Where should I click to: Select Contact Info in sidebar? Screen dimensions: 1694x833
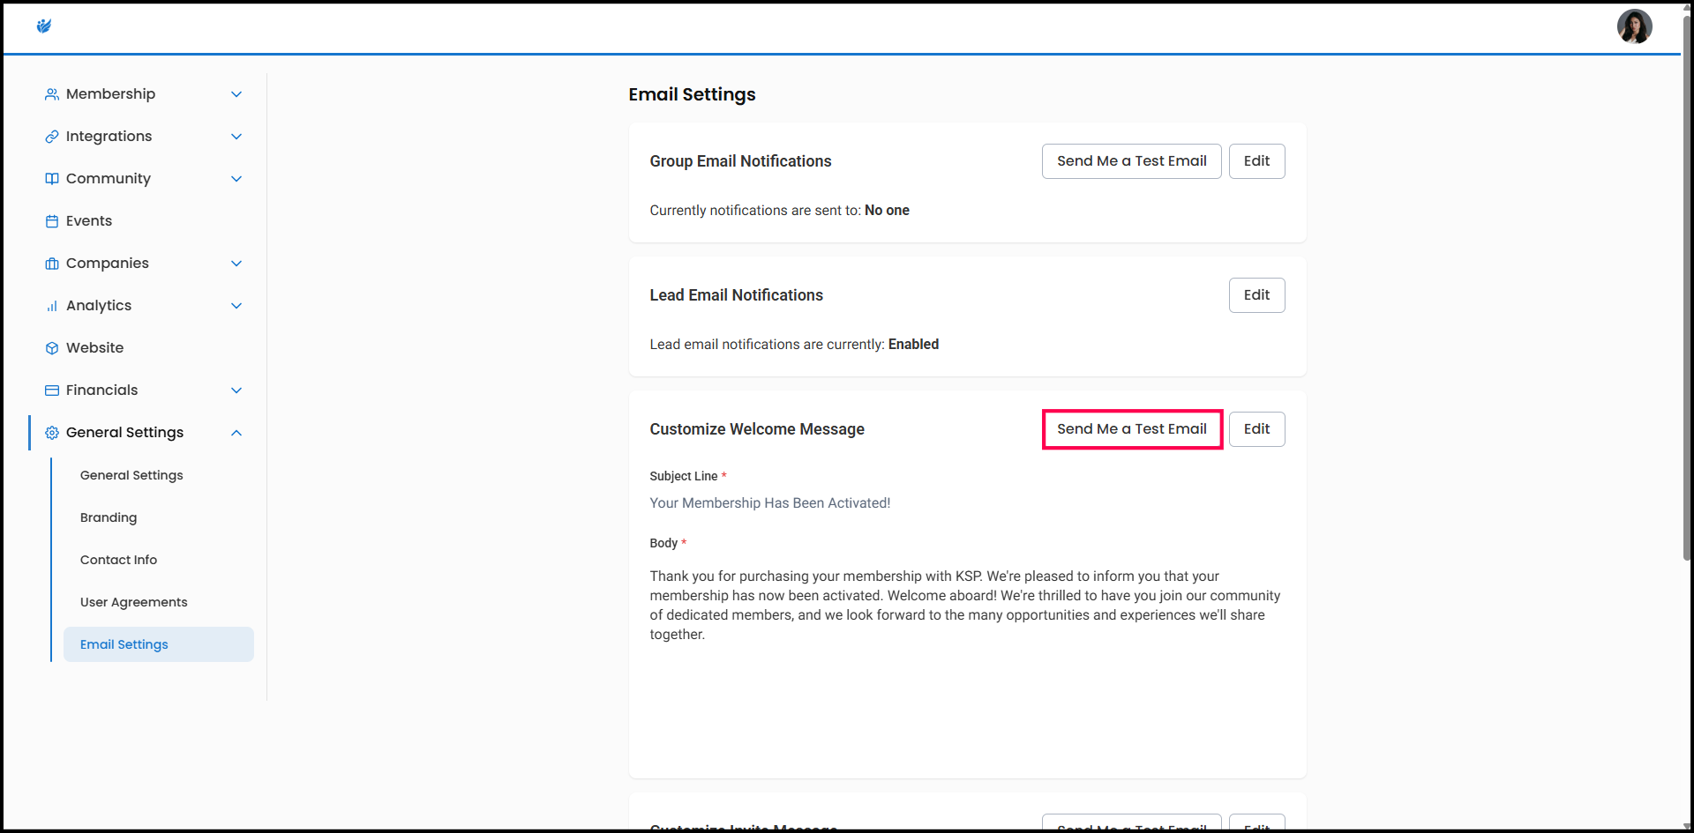[x=118, y=560]
